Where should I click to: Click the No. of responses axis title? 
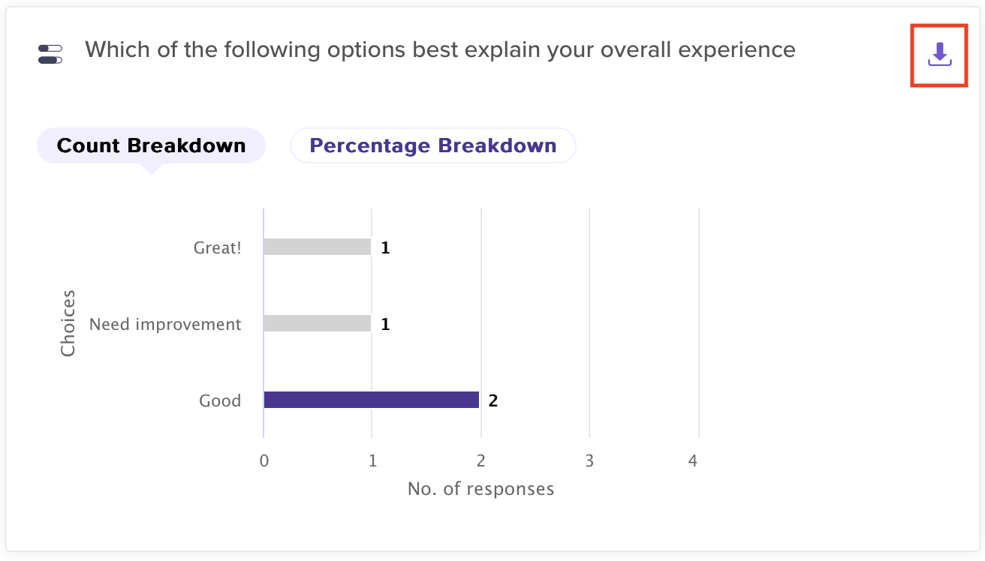tap(480, 489)
